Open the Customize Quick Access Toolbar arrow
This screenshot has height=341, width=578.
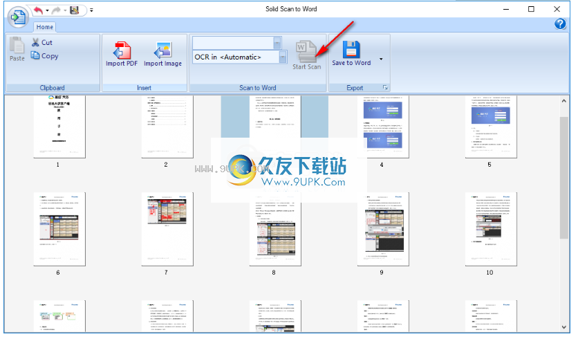91,10
